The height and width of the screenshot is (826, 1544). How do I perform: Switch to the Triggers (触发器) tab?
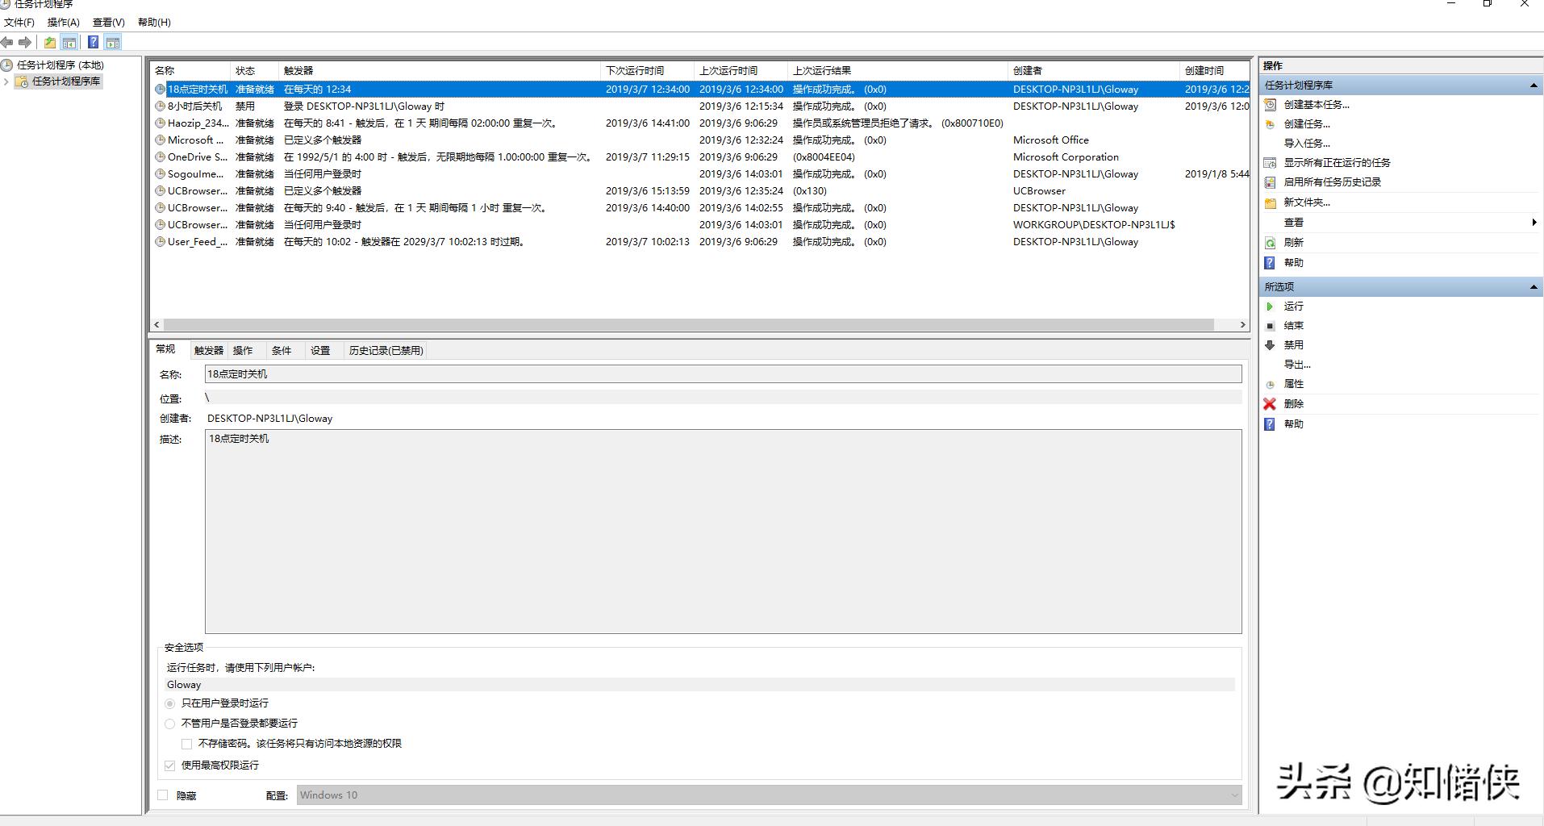pyautogui.click(x=208, y=351)
